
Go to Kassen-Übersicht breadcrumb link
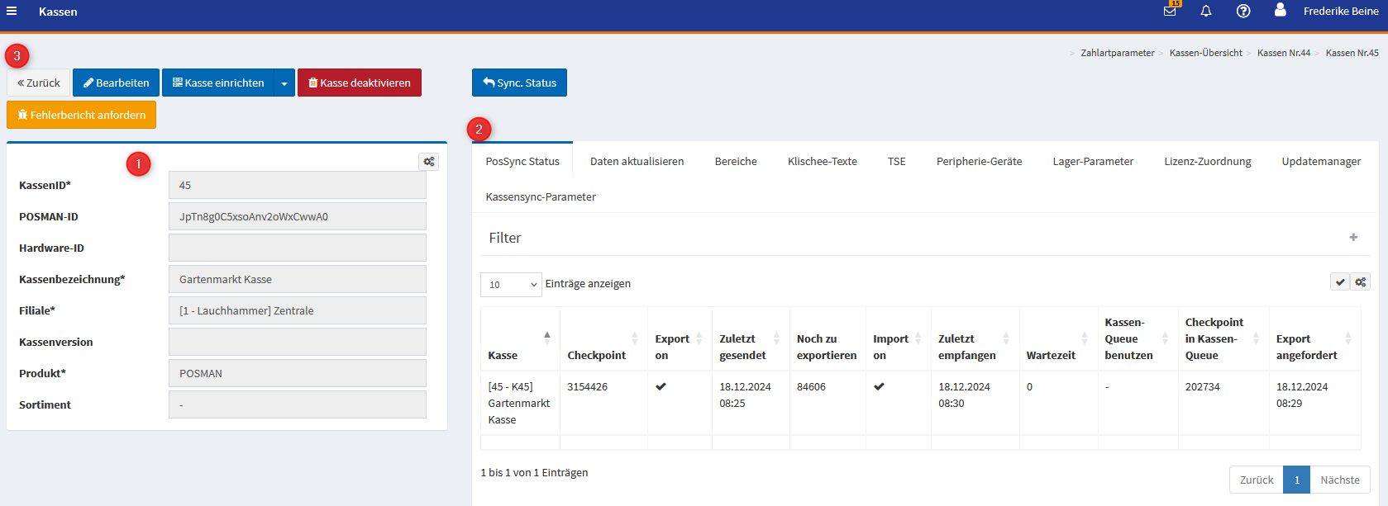[1205, 53]
